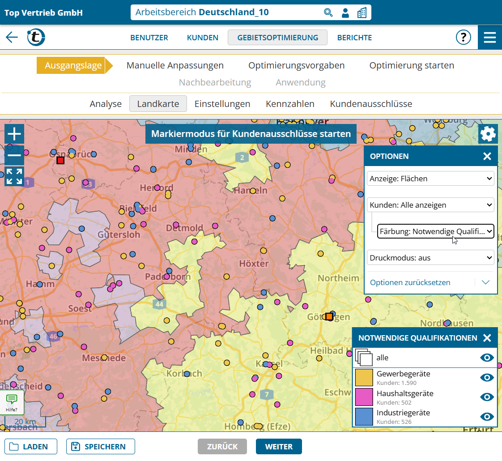Click the yellow Gewerbegeräte color swatch
The image size is (502, 461).
coord(364,377)
